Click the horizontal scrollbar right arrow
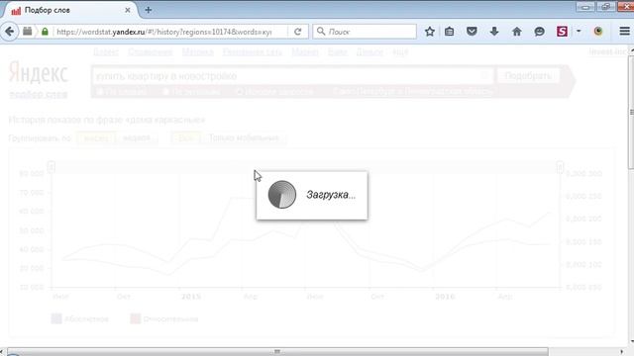 pyautogui.click(x=622, y=352)
